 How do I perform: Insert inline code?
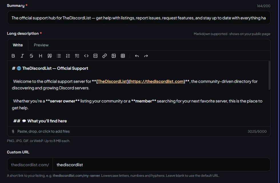coord(86,56)
